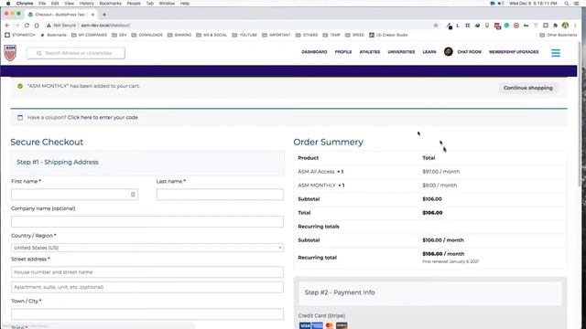
Task: Open the MY COMPANIES bookmark folder
Action: (89, 35)
